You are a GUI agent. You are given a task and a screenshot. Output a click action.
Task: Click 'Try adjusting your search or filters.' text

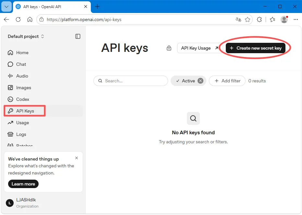(x=193, y=142)
